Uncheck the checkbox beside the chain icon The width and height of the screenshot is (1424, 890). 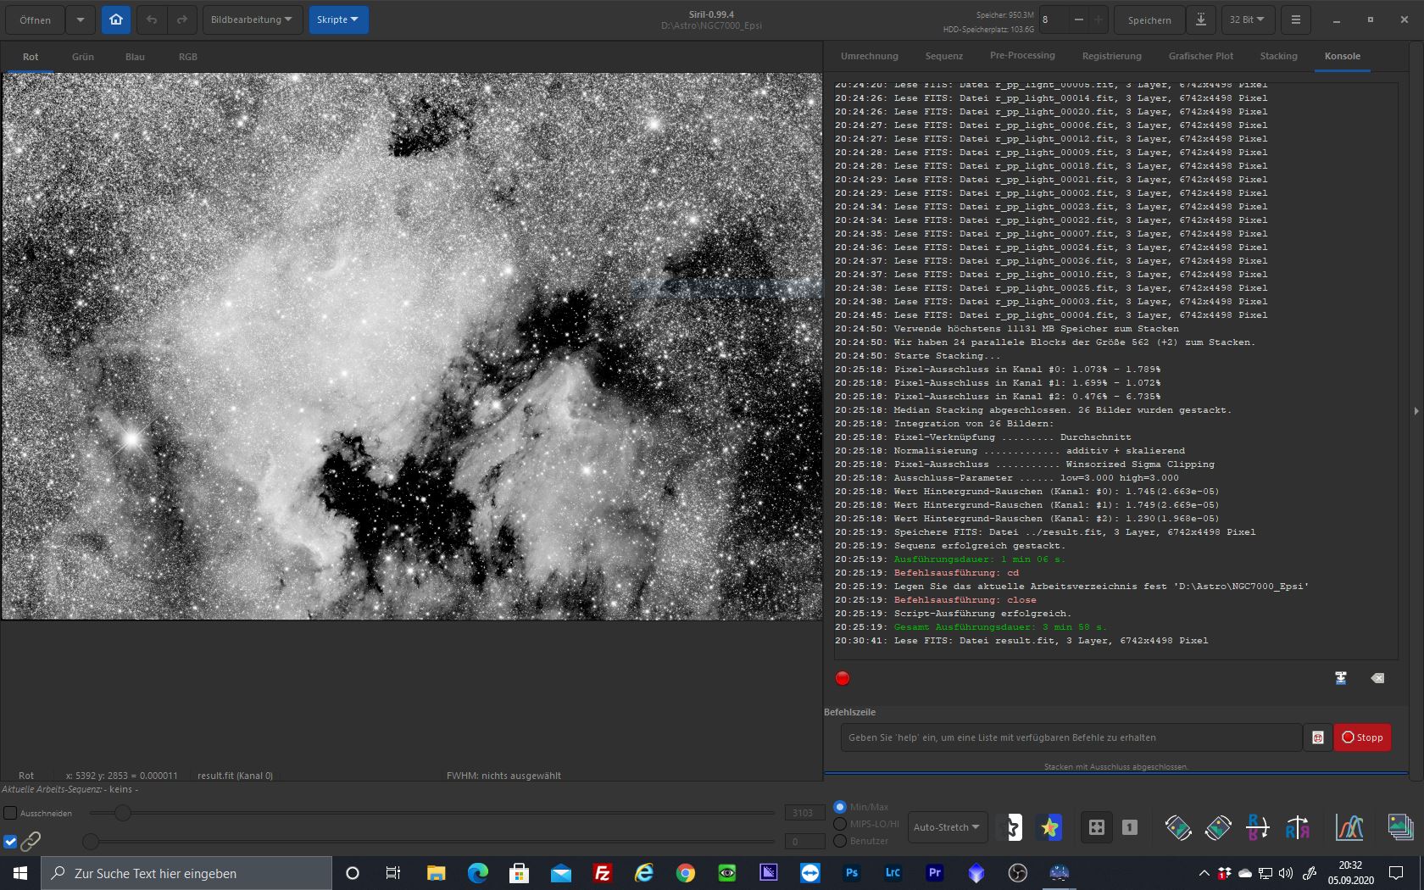[10, 842]
